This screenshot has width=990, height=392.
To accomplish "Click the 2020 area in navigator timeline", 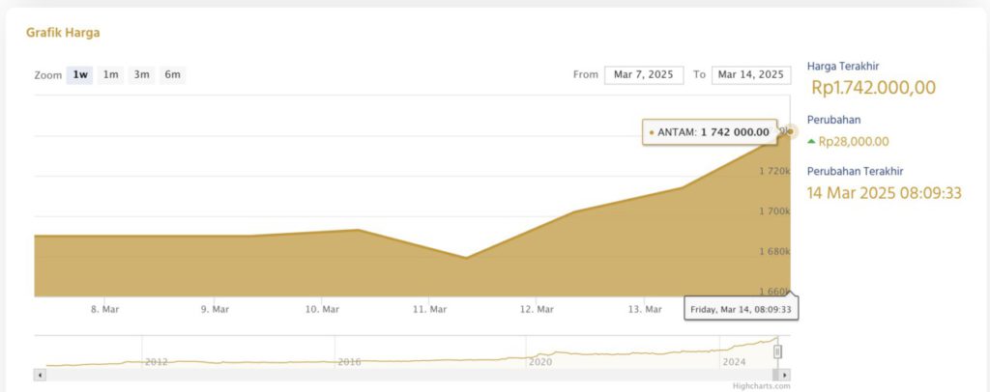I will point(540,361).
